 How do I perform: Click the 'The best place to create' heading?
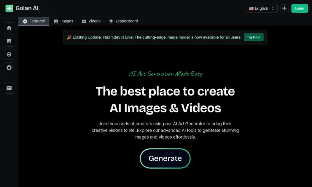click(x=165, y=91)
